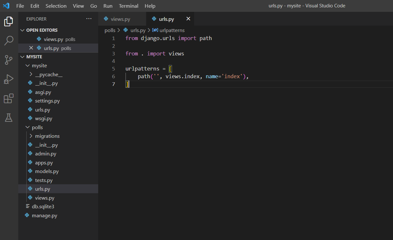Click the EXPLORER panel title
The image size is (393, 240).
pos(36,19)
